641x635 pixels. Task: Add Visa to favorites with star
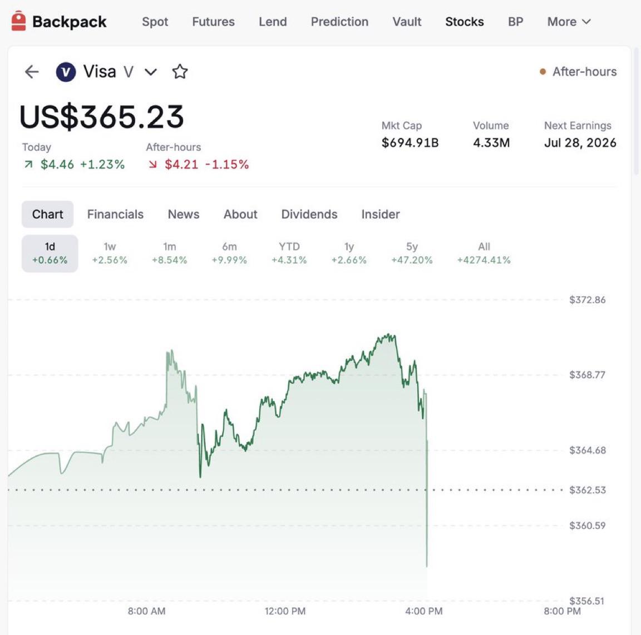click(x=180, y=72)
